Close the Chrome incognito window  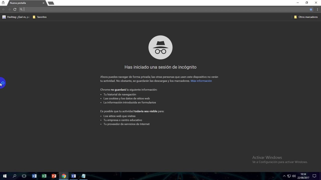point(316,3)
